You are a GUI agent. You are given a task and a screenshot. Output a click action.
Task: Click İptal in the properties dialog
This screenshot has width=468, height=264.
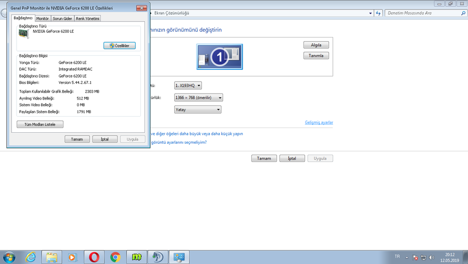105,140
